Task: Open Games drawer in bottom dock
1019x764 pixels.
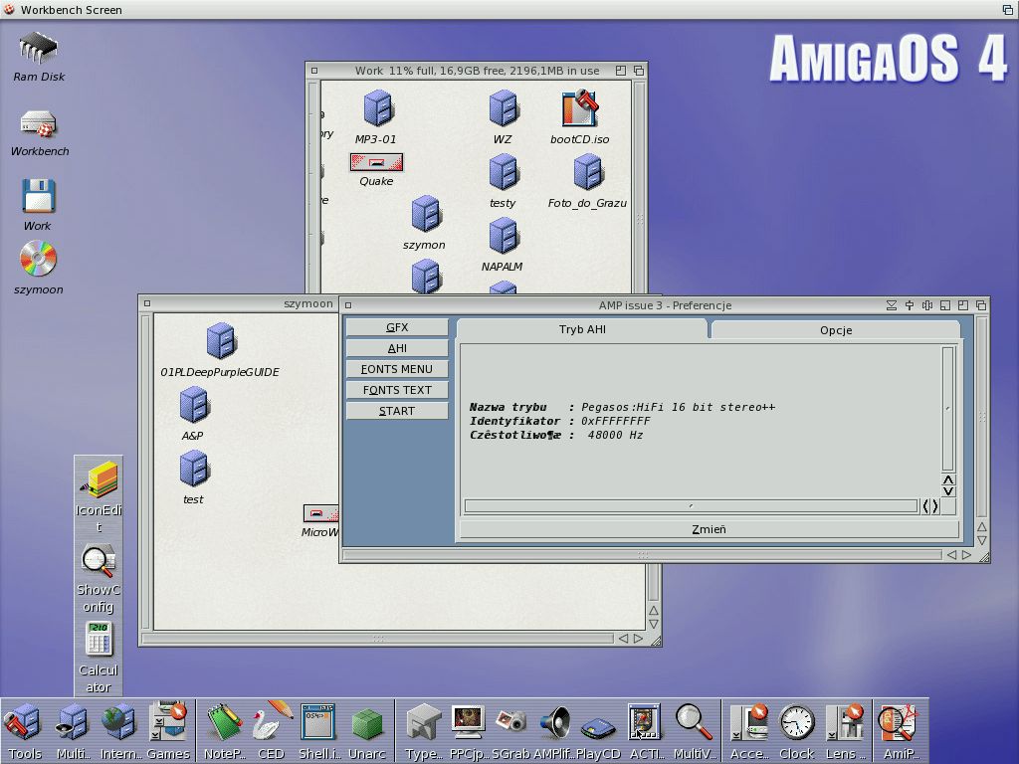Action: (168, 731)
